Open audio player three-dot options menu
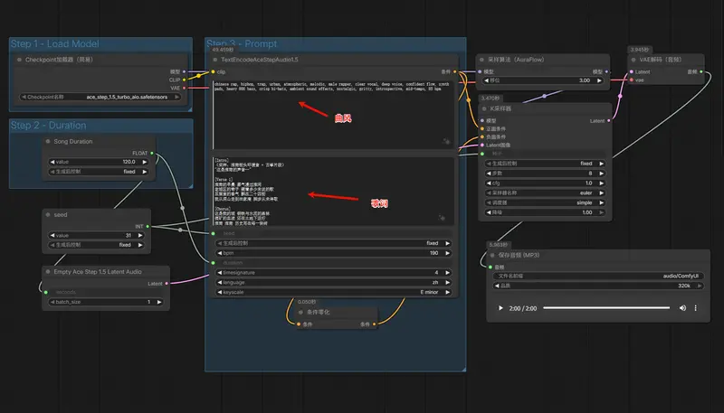The height and width of the screenshot is (413, 724). point(695,308)
